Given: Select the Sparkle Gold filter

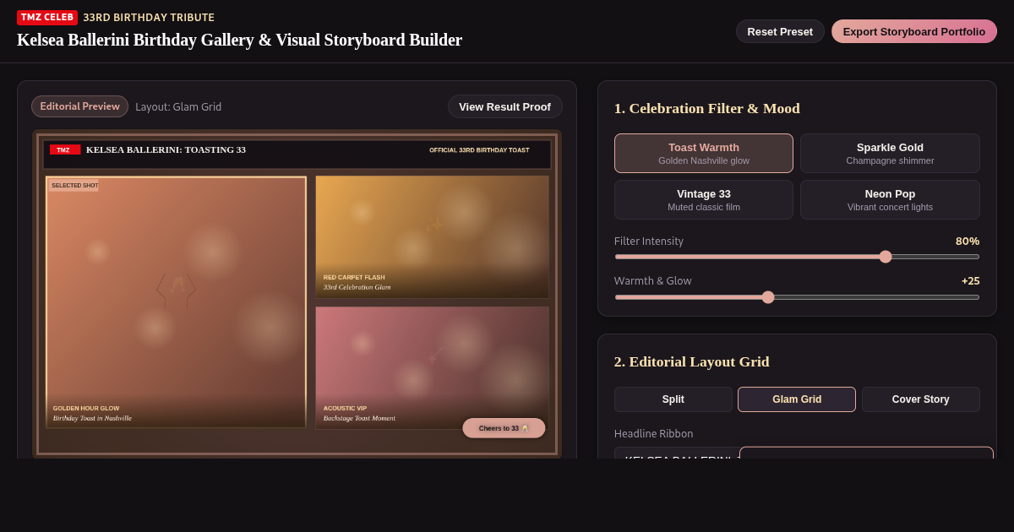Looking at the screenshot, I should tap(890, 153).
